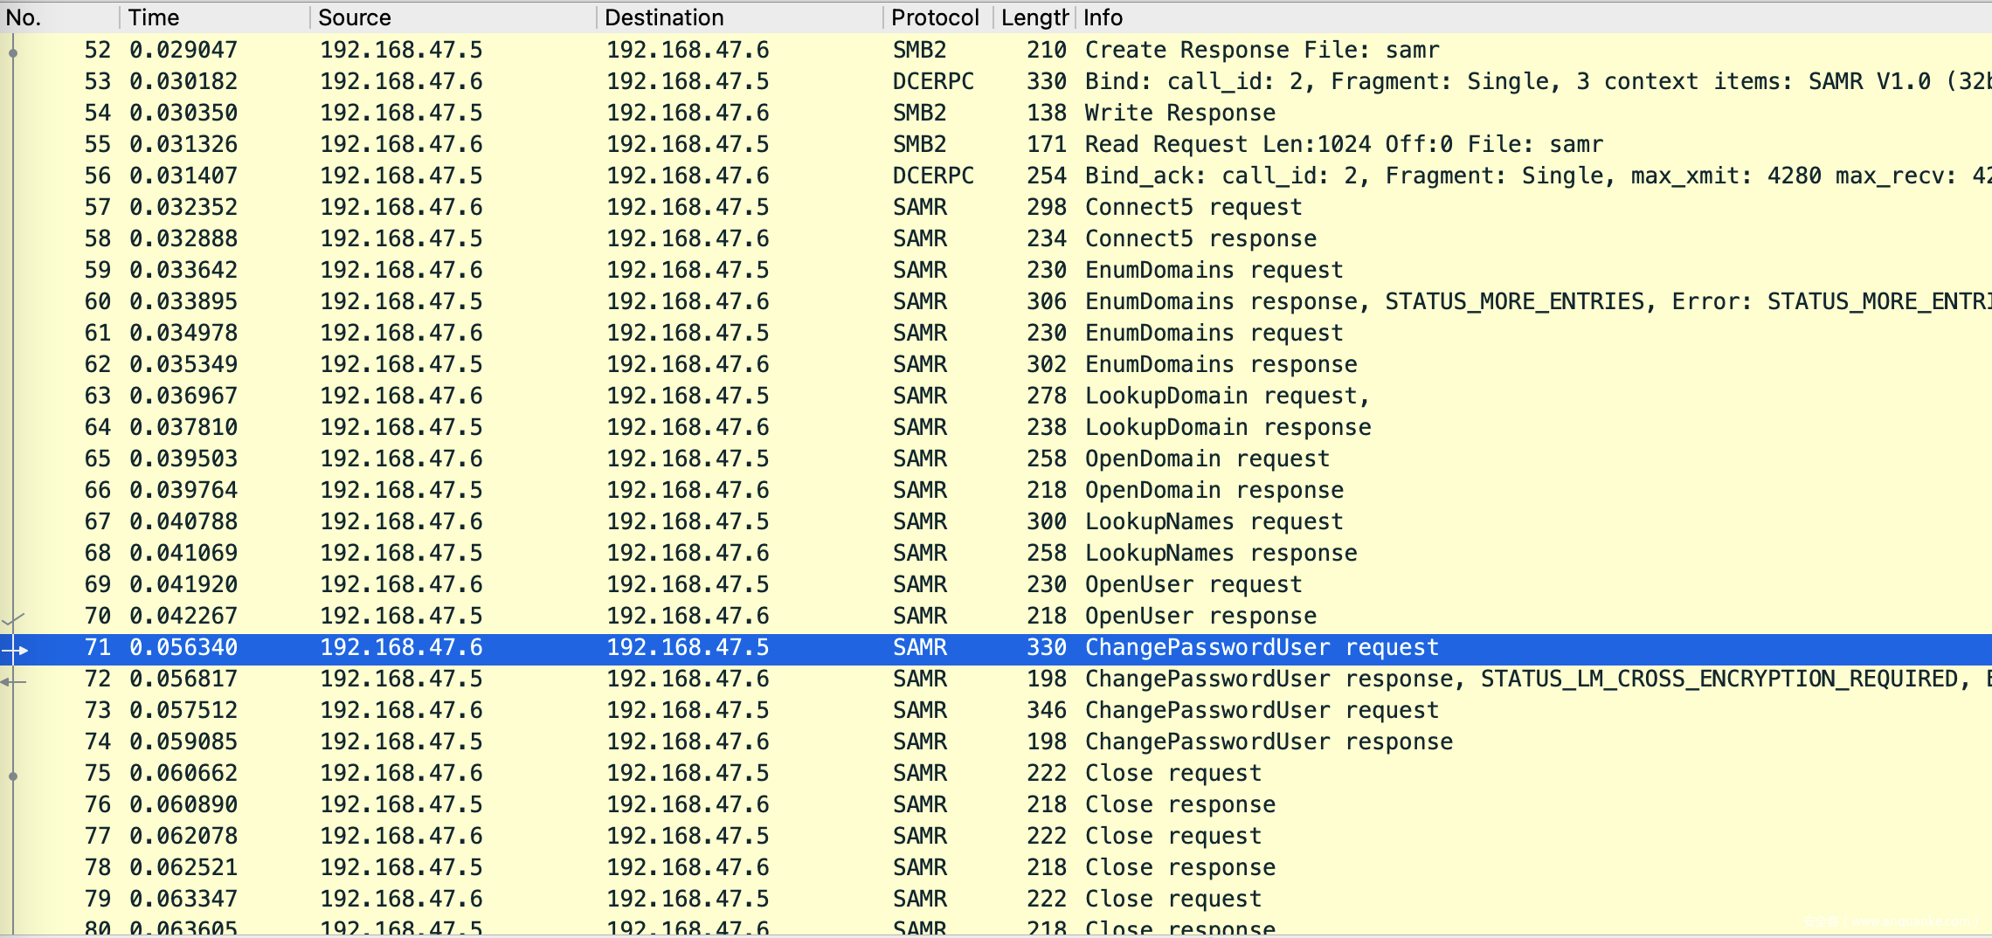Click the response arrow marker on packet 72
1992x938 pixels.
14,681
